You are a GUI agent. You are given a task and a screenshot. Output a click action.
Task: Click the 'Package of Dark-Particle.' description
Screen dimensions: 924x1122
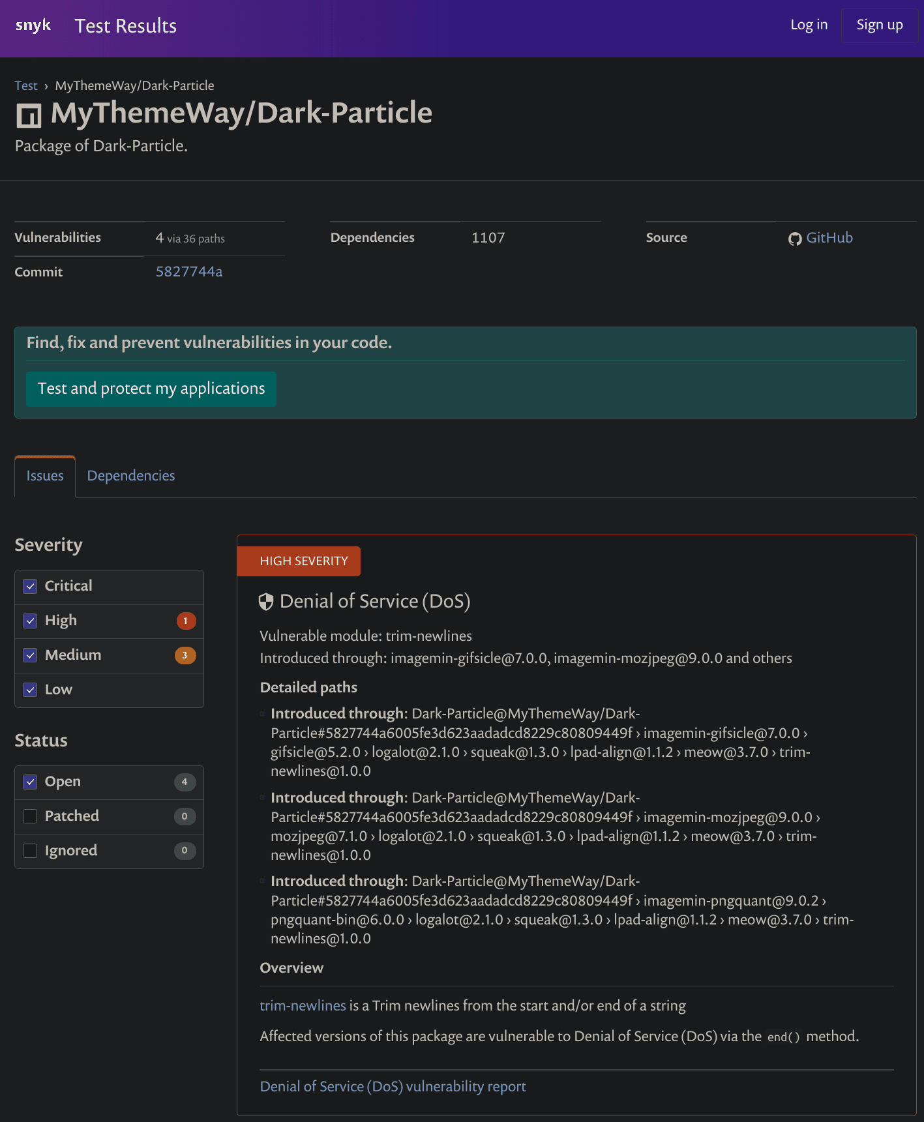pyautogui.click(x=102, y=146)
